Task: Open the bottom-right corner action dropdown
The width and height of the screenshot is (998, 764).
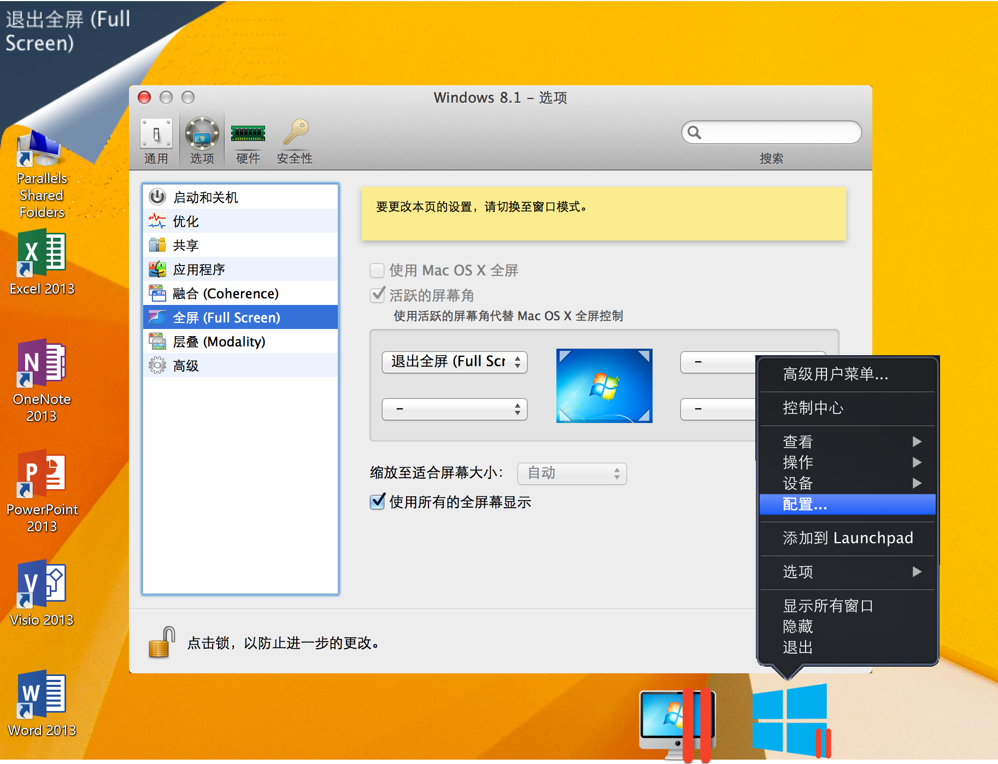Action: point(718,409)
